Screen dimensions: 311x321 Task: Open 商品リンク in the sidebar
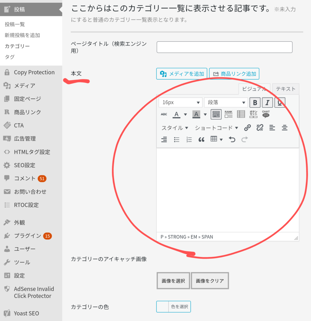(x=31, y=112)
